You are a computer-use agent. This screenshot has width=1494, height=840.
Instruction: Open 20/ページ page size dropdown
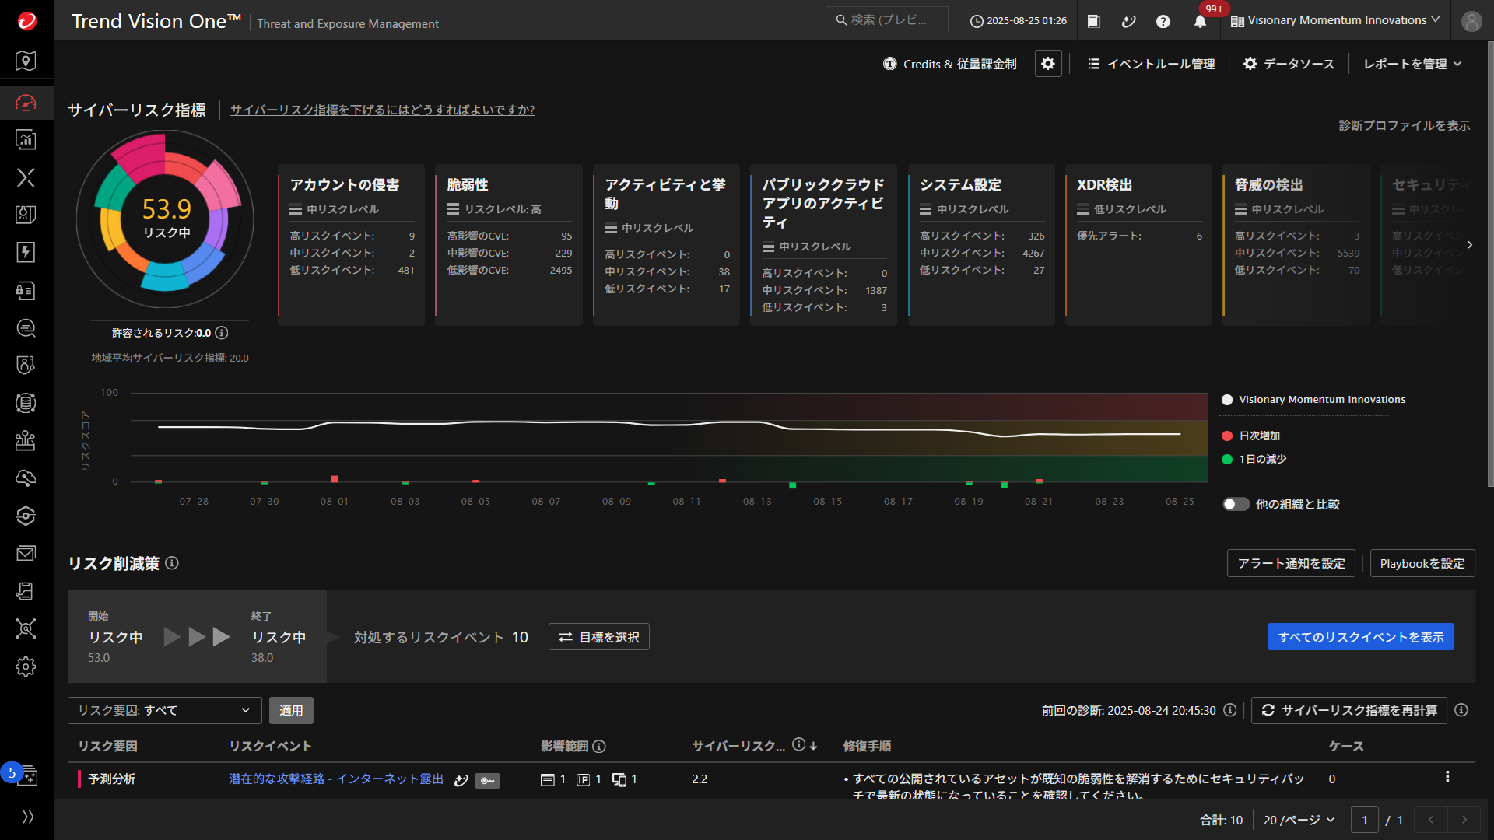(x=1299, y=820)
